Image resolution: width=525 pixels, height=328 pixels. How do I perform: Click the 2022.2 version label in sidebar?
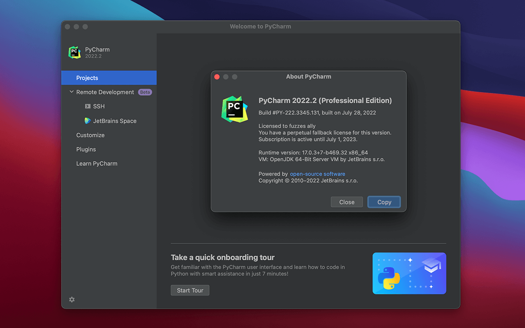point(93,56)
